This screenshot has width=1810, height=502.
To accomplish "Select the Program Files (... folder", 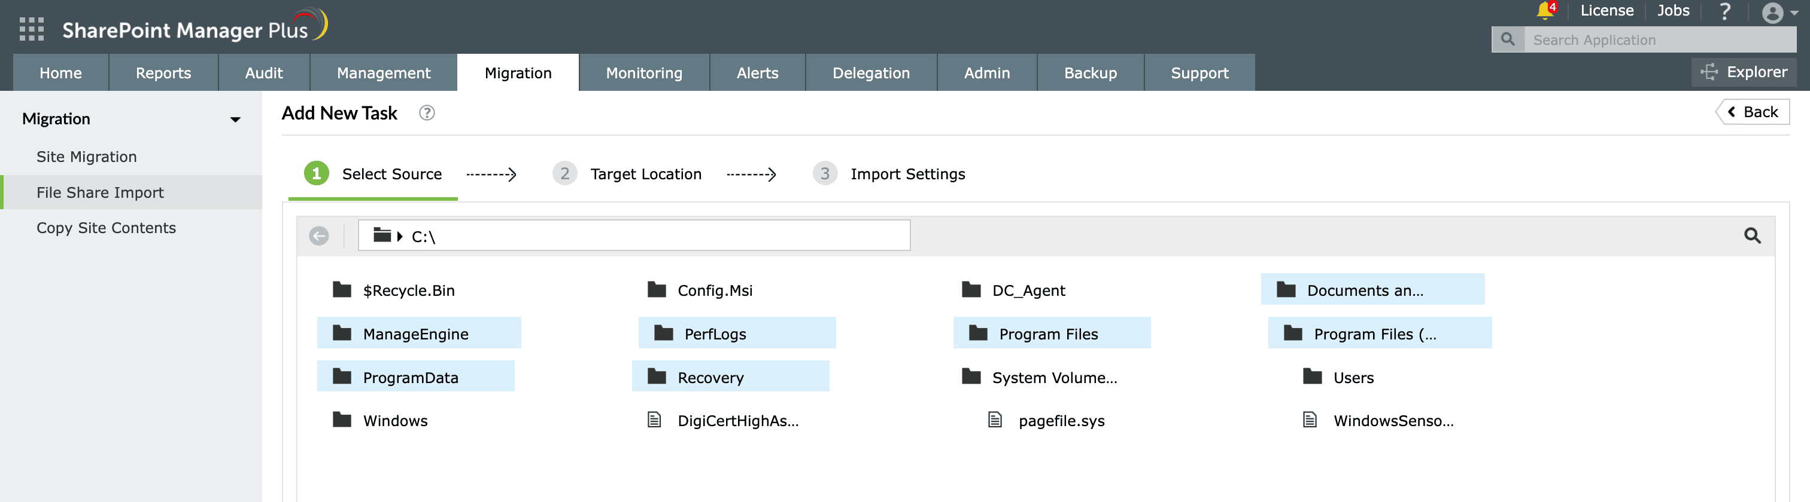I will (x=1379, y=333).
